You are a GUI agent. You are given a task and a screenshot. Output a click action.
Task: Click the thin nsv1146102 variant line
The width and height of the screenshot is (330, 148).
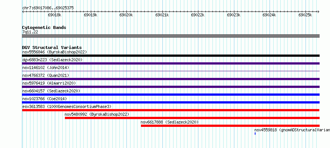[x=171, y=71]
